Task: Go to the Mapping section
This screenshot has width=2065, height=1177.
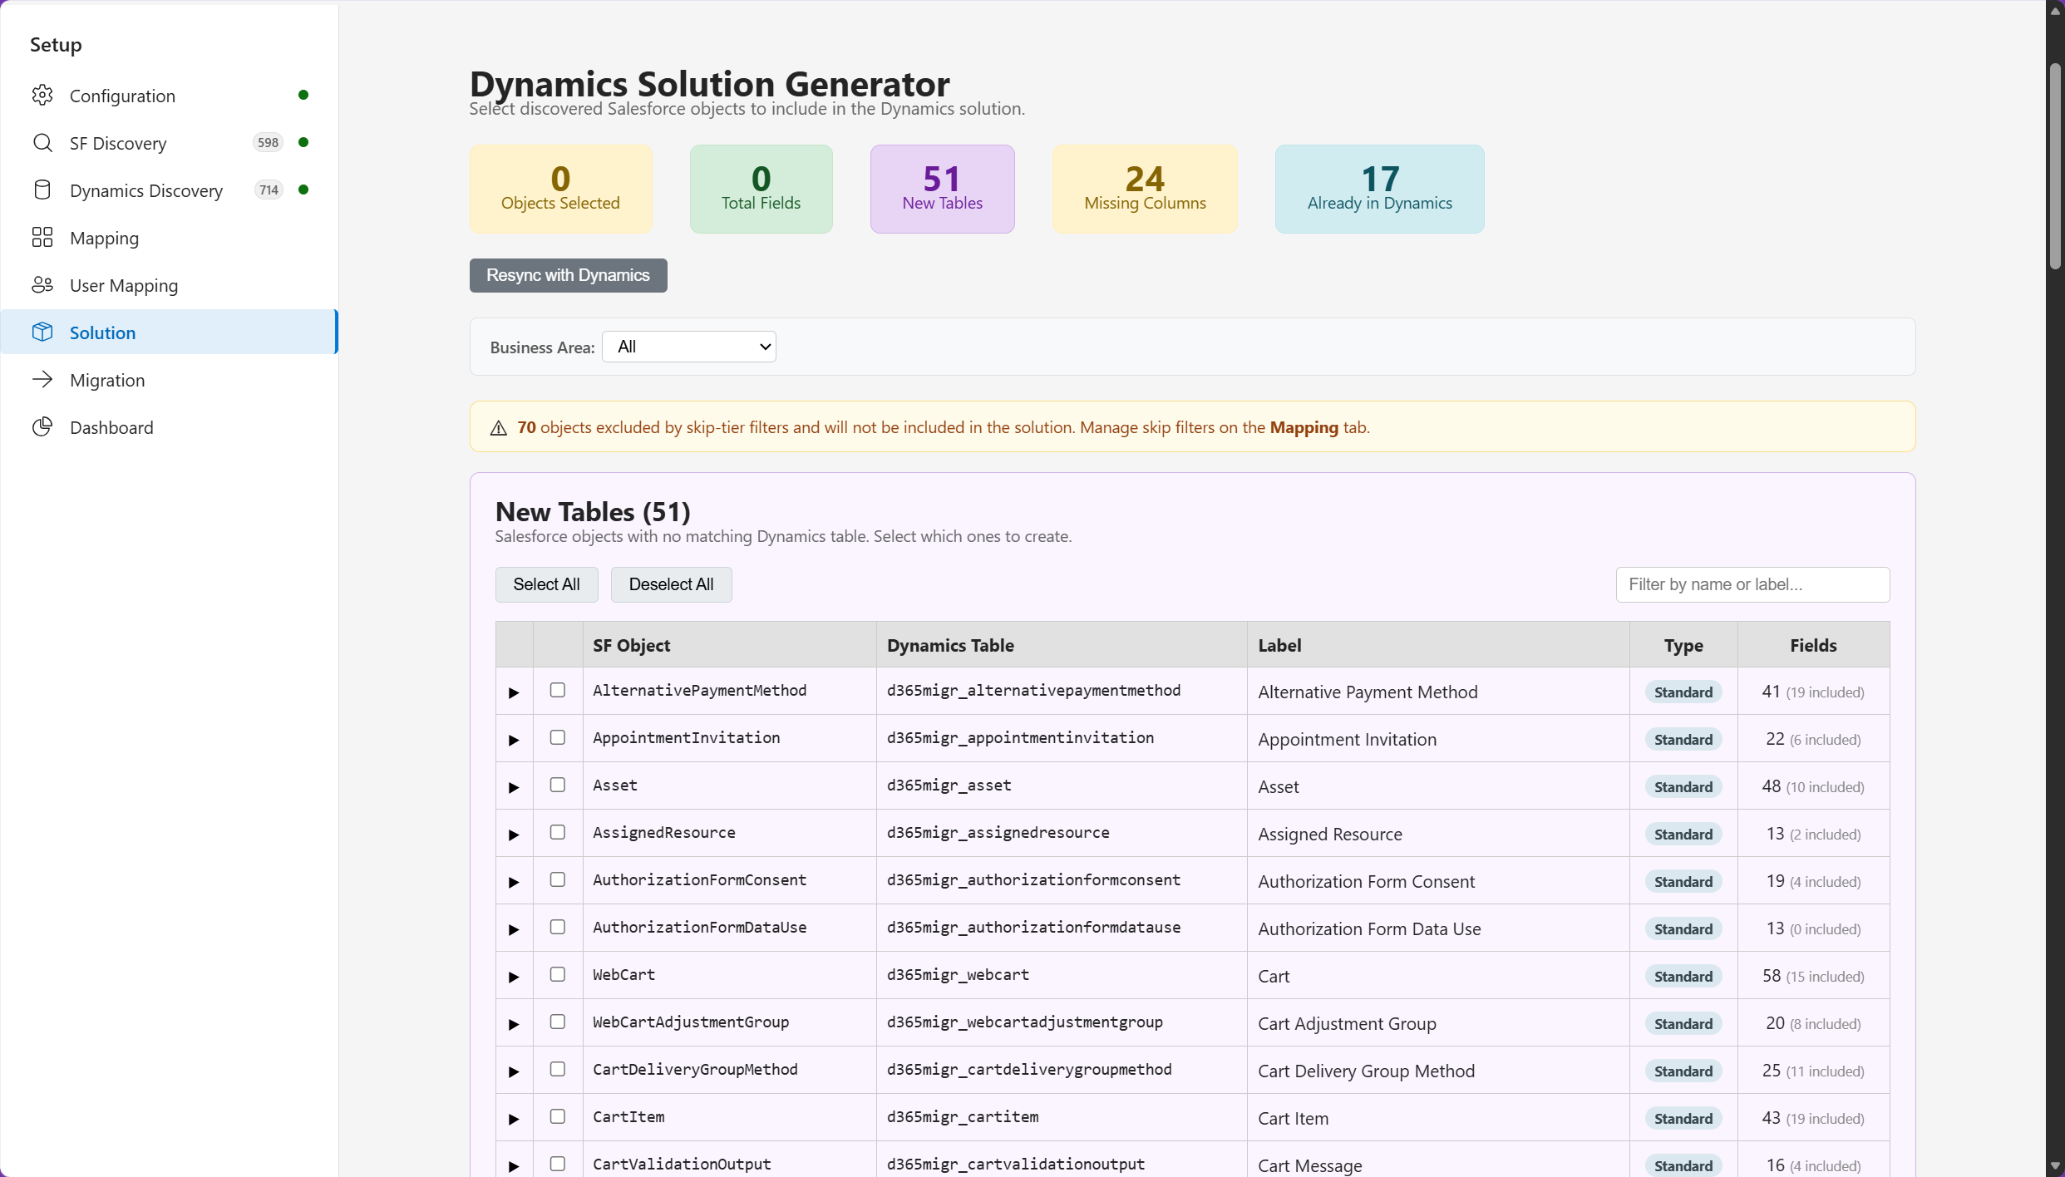Action: [170, 238]
